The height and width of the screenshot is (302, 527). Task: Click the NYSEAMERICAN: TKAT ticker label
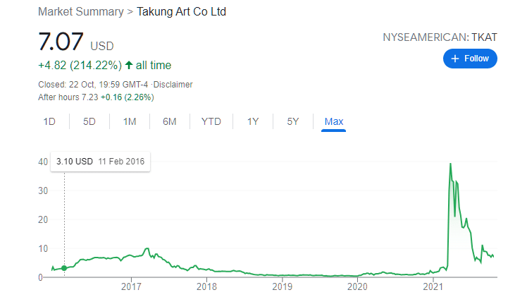click(440, 37)
